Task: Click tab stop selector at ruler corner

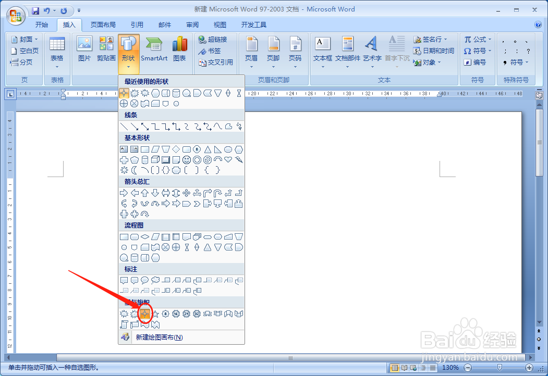Action: [10, 94]
